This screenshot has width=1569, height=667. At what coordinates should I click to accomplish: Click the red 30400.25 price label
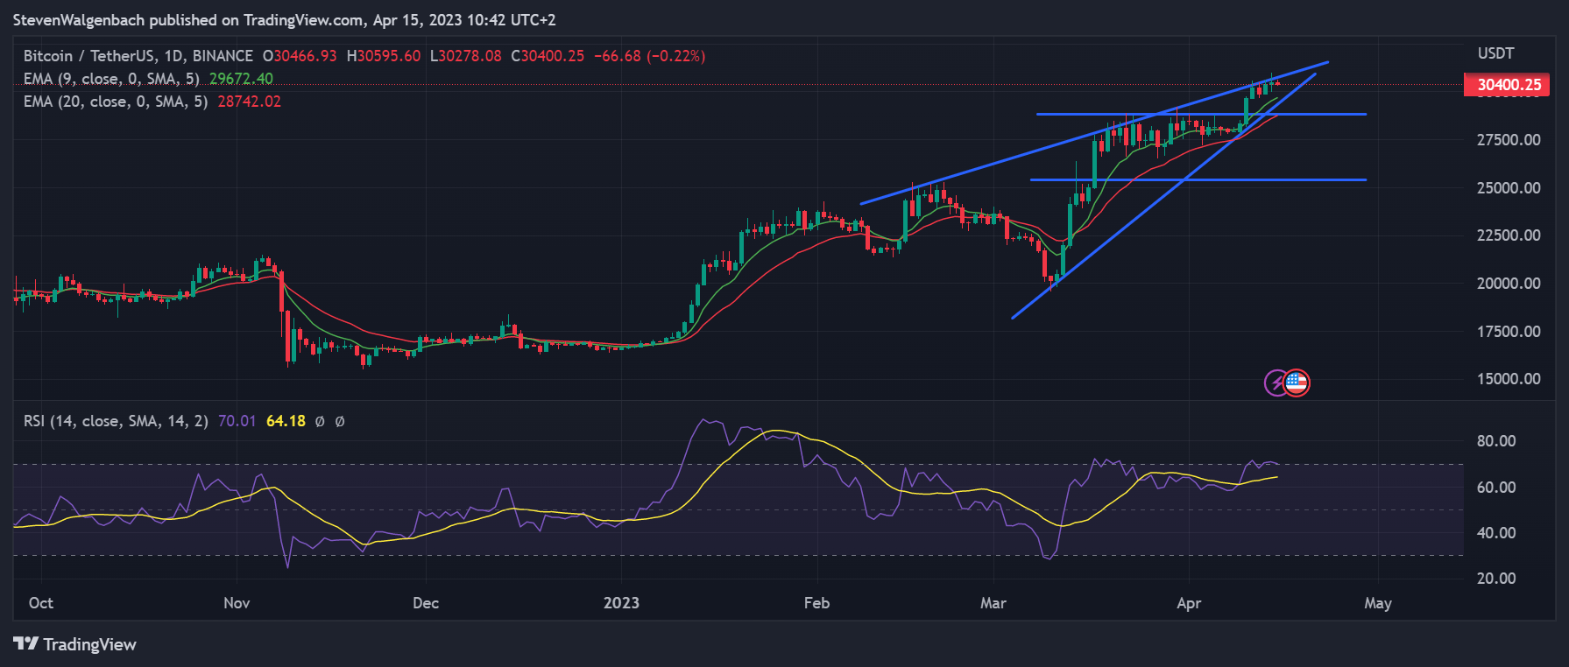point(1507,85)
